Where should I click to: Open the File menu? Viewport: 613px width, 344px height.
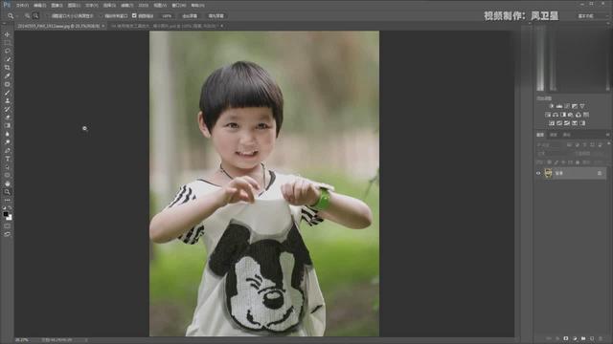(x=22, y=6)
